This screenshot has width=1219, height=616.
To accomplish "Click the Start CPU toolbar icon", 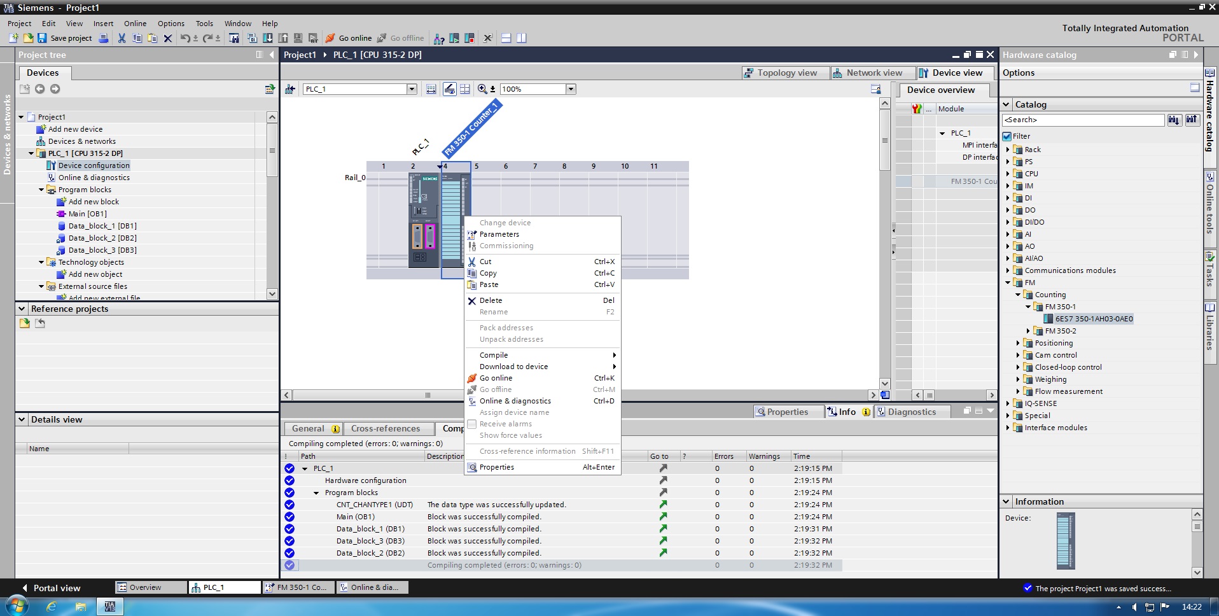I will tap(454, 38).
